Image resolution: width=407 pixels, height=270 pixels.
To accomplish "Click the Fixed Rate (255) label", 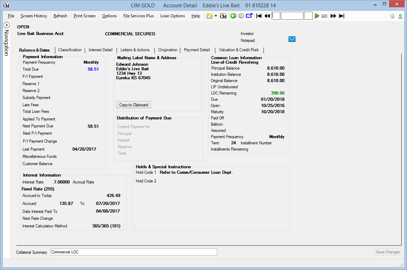I will tap(38, 189).
